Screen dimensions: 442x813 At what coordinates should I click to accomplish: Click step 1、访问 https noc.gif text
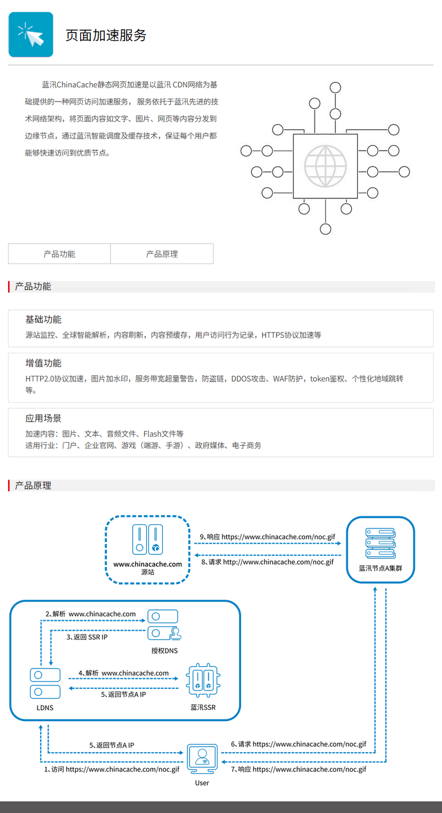pyautogui.click(x=112, y=769)
